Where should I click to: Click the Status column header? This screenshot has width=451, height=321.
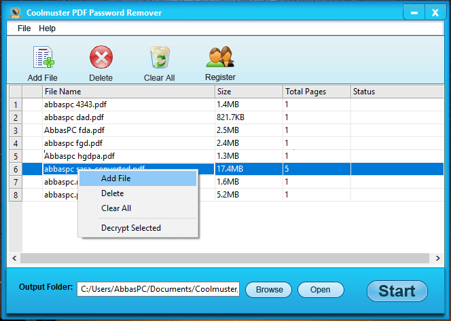pos(397,92)
